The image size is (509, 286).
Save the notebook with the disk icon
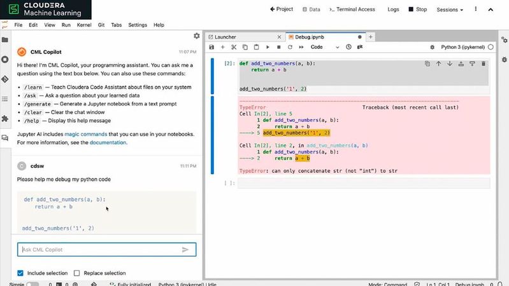tap(211, 47)
